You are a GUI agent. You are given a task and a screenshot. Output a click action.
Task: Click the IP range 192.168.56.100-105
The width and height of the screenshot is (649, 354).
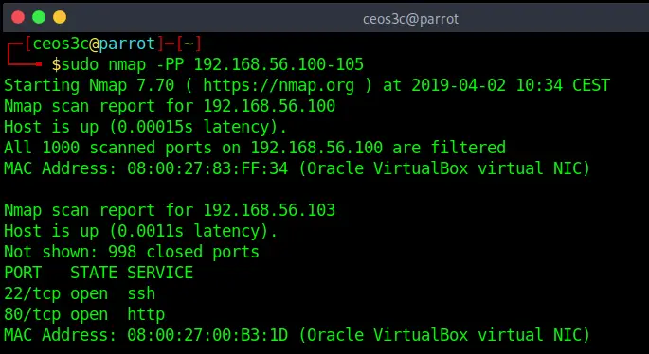[279, 64]
